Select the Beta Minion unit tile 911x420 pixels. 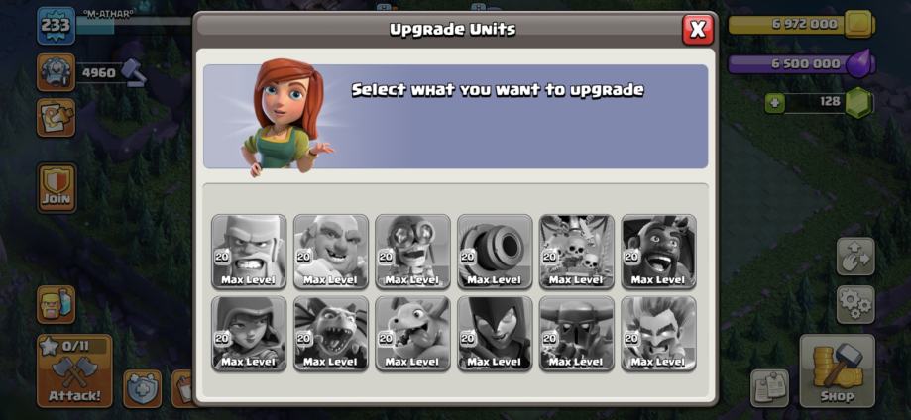331,334
